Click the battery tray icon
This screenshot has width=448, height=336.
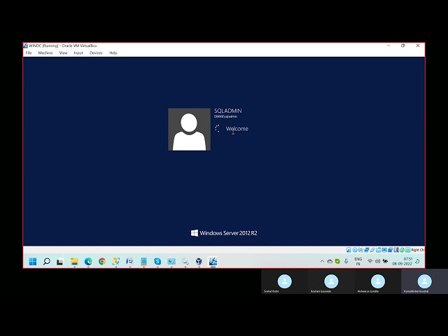385,261
